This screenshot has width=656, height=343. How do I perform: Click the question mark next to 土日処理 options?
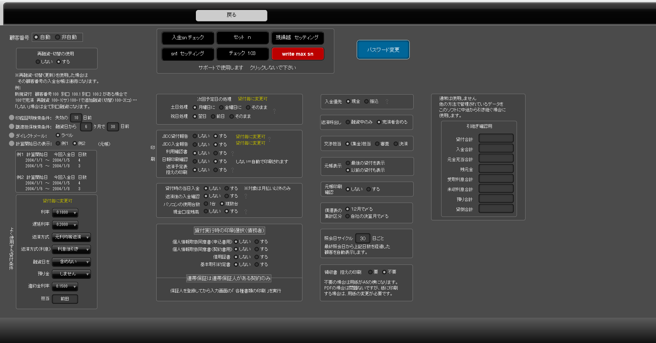[275, 111]
